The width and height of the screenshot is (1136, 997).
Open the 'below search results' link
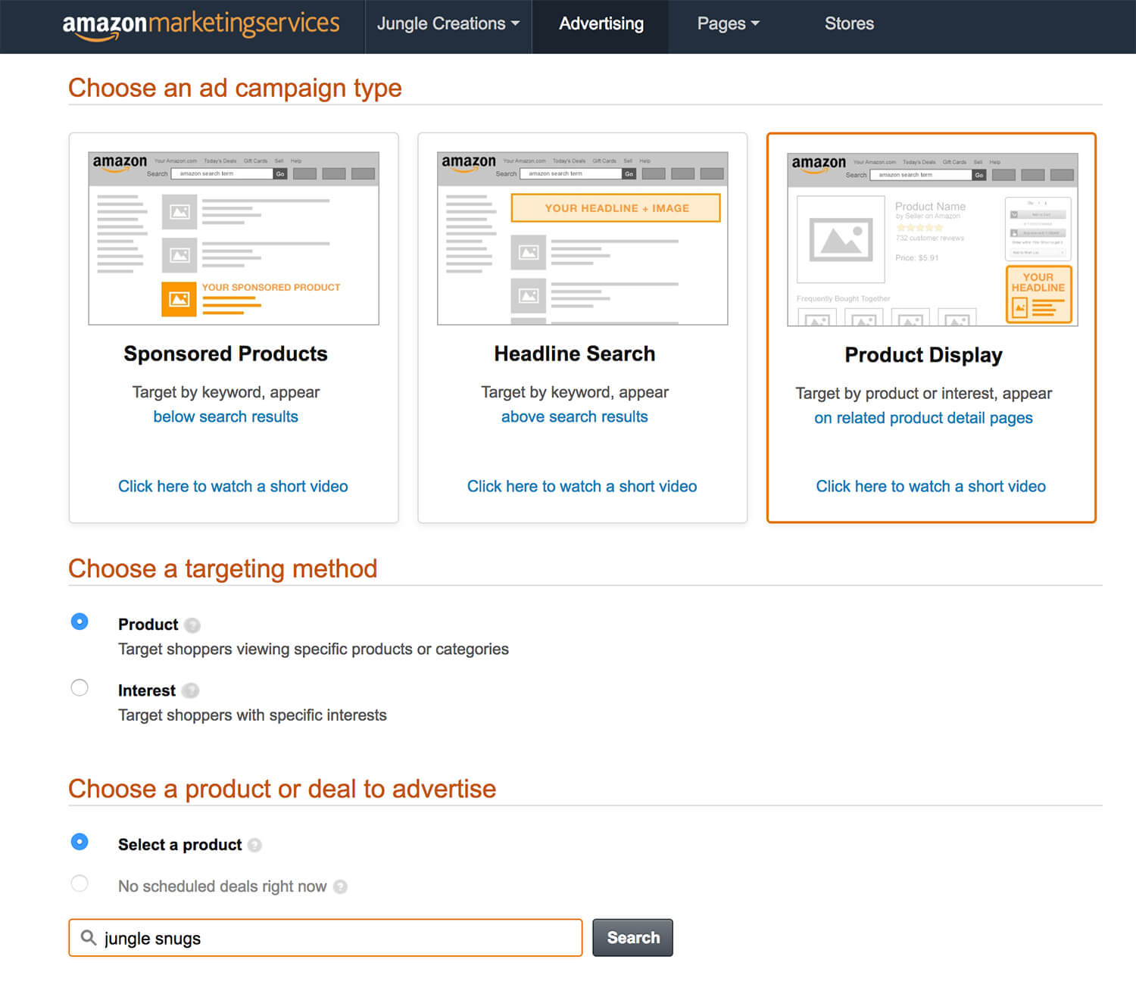226,416
